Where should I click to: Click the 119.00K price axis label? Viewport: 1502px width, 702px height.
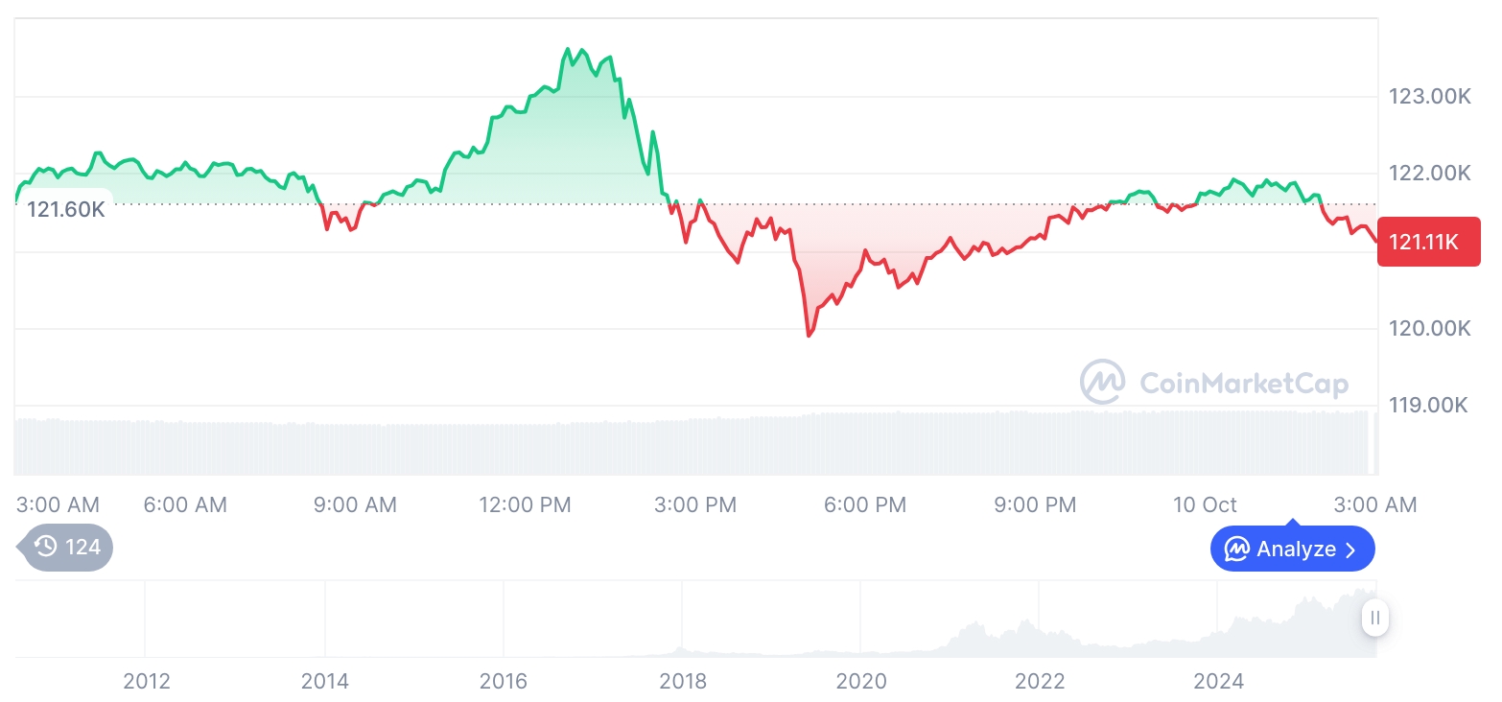[1429, 405]
